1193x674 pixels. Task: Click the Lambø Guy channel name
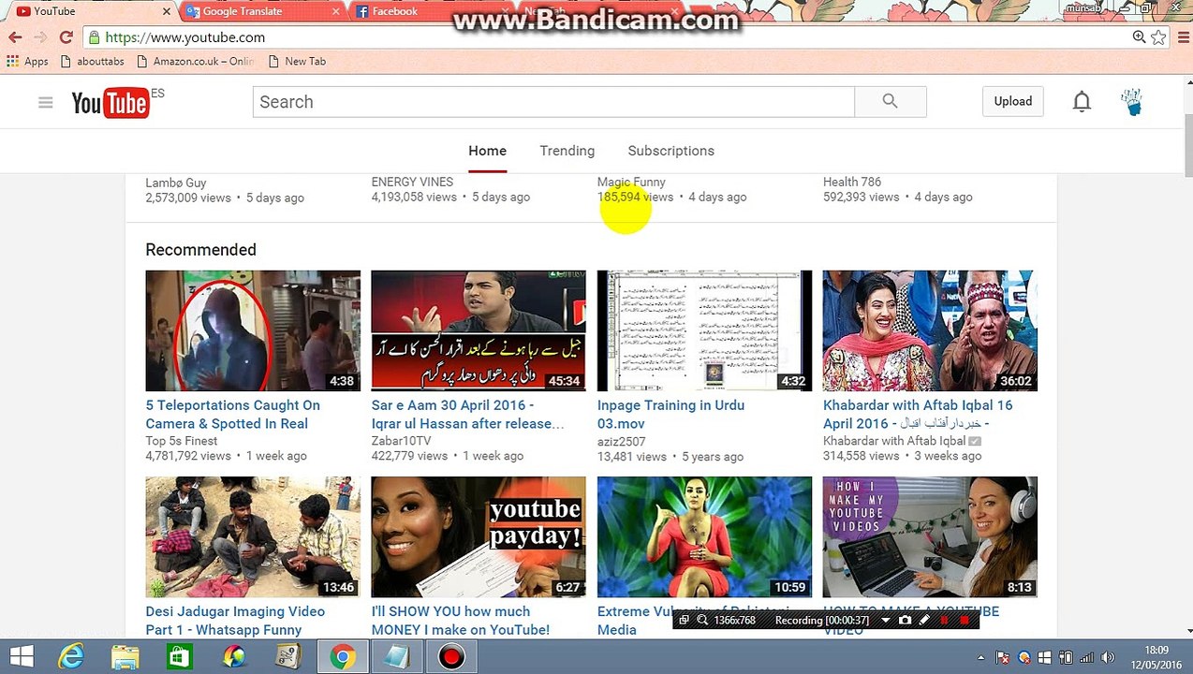click(175, 183)
